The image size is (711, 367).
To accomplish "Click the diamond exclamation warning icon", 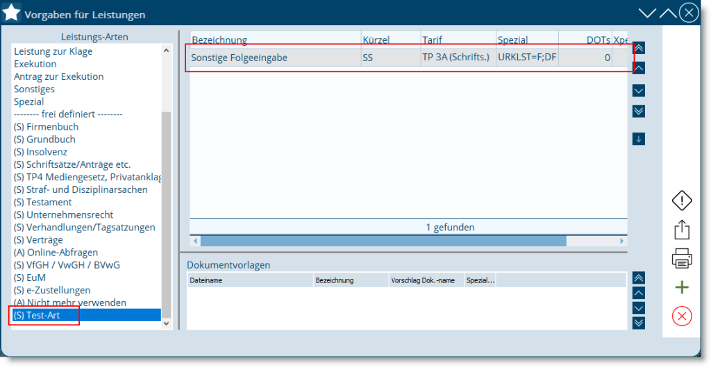I will click(682, 201).
